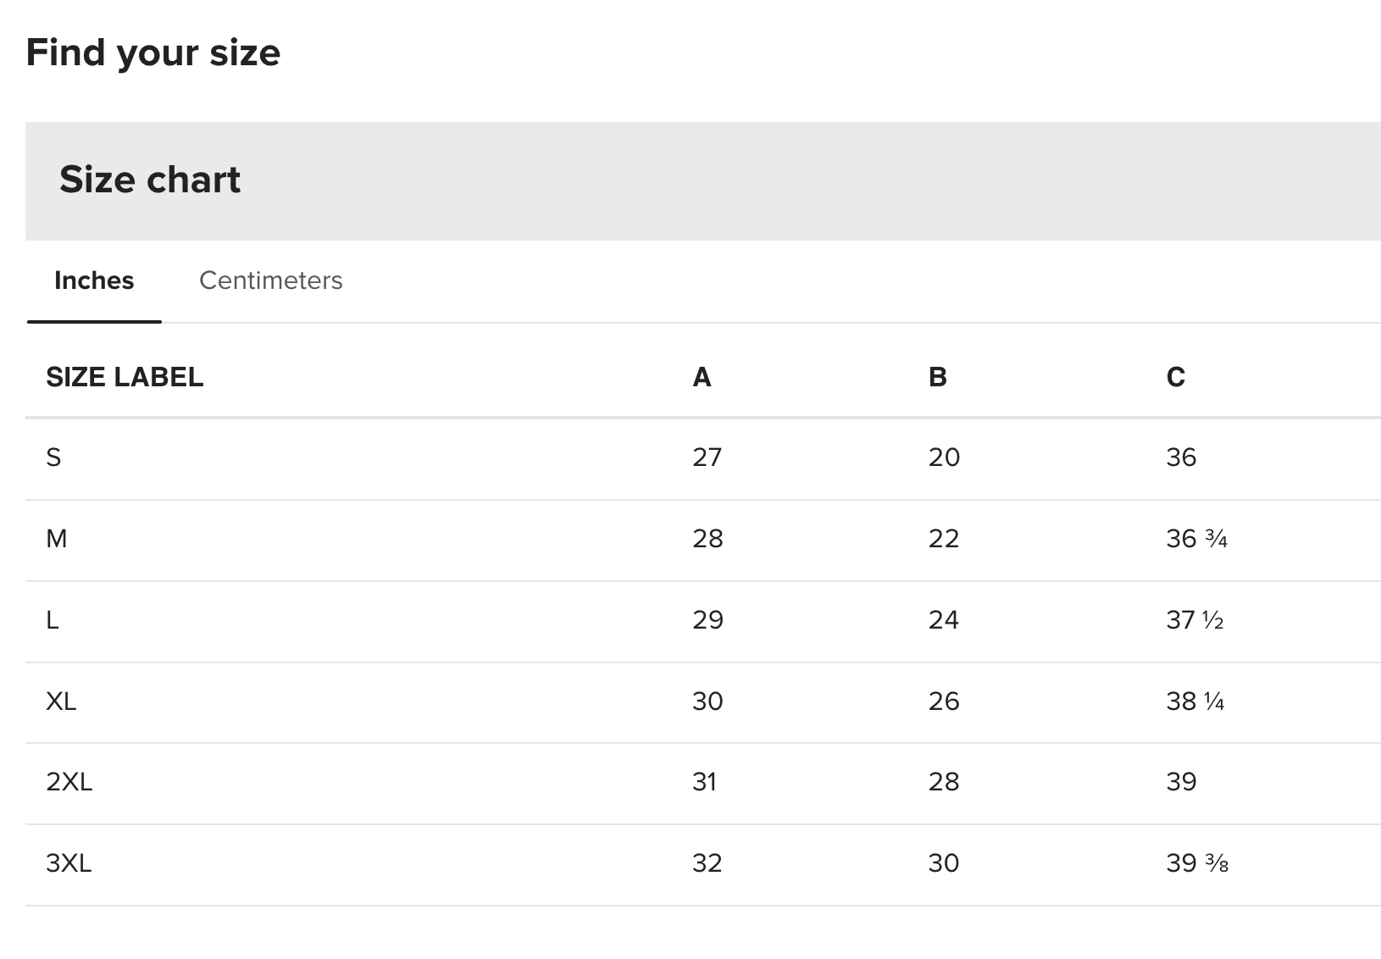The image size is (1381, 959).
Task: Click the 38 ¼ value for size XL
Action: click(x=1195, y=701)
